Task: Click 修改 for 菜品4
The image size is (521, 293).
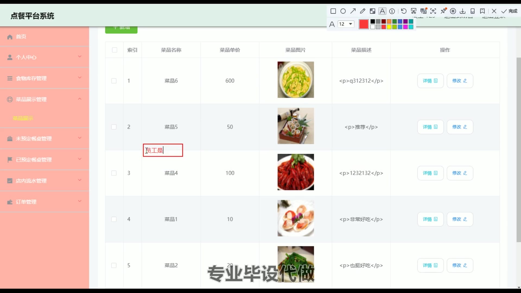Action: [460, 173]
